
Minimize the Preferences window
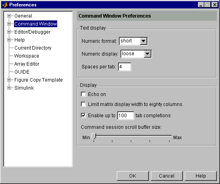click(x=201, y=5)
